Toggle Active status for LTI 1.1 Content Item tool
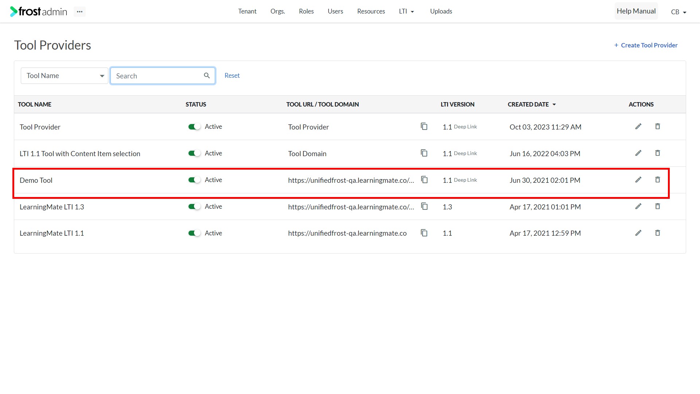700x394 pixels. 194,153
